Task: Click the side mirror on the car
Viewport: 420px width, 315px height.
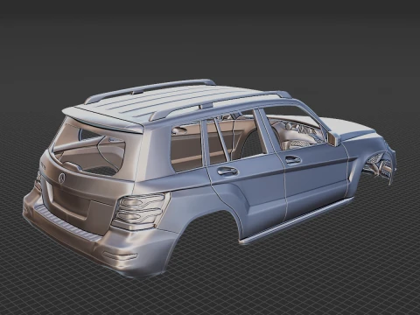Action: pos(333,139)
